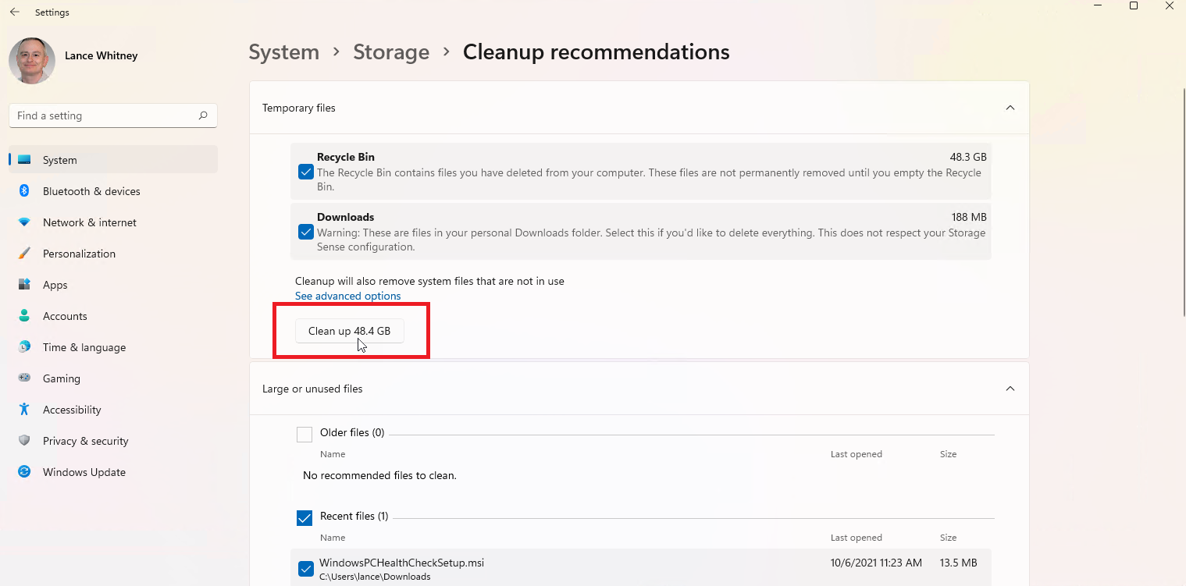Click C:\Users\lance\Downloads path text

tap(375, 577)
